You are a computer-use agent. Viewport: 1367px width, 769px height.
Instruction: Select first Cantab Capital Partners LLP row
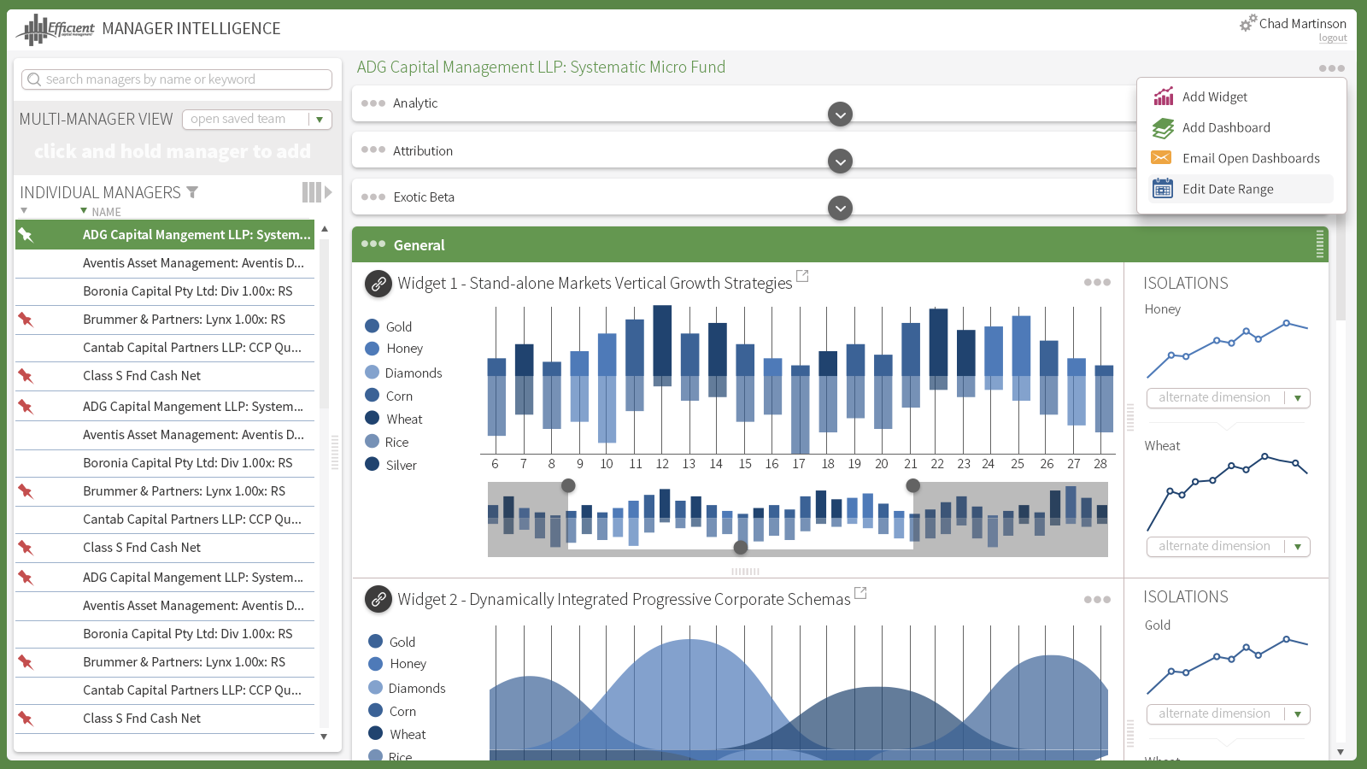pyautogui.click(x=165, y=348)
